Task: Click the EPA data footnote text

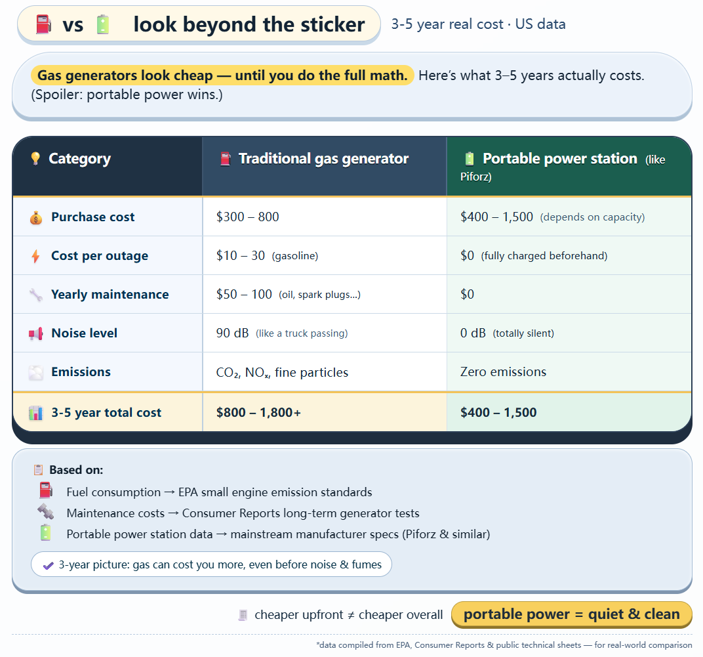Action: point(504,645)
